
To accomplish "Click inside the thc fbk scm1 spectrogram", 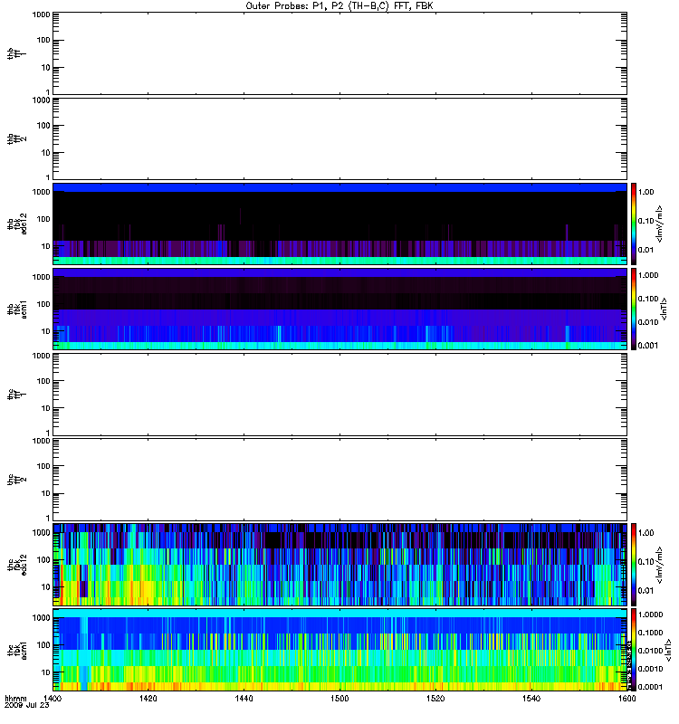I will [339, 650].
